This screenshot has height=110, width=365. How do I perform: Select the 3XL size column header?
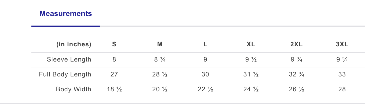coord(342,44)
